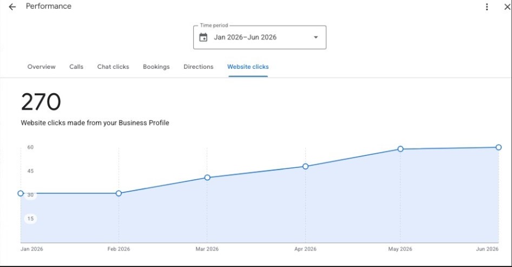Click the Feb 2026 data point marker
The width and height of the screenshot is (512, 267).
pos(119,193)
